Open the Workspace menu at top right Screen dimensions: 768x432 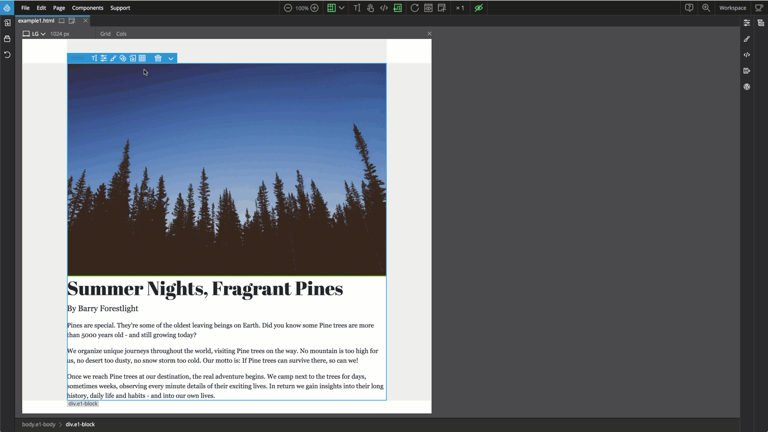click(732, 7)
